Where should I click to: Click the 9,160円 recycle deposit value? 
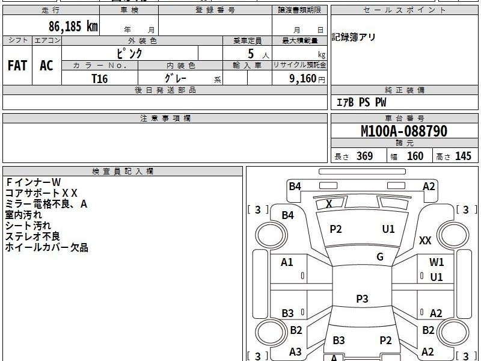tap(307, 79)
